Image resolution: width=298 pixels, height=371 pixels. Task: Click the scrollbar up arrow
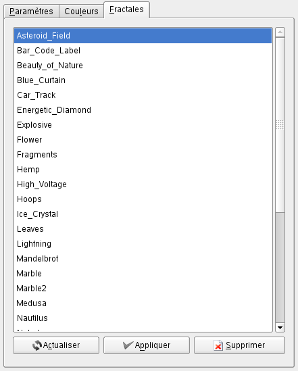coord(280,32)
